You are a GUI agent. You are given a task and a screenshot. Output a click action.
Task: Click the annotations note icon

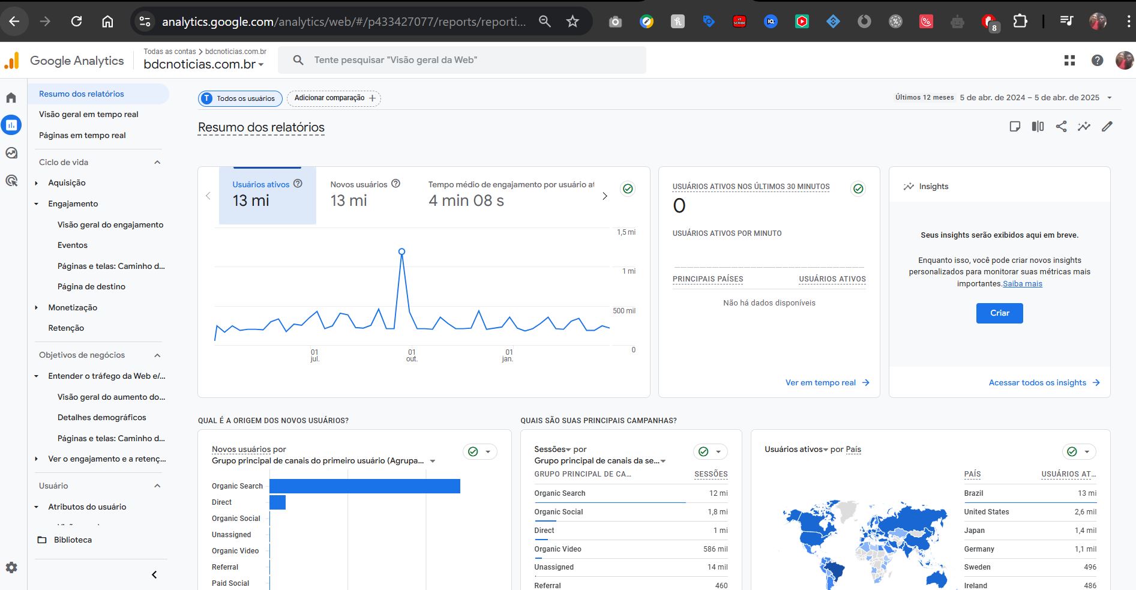[1015, 126]
